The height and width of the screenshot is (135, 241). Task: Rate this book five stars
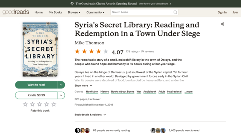[54, 104]
